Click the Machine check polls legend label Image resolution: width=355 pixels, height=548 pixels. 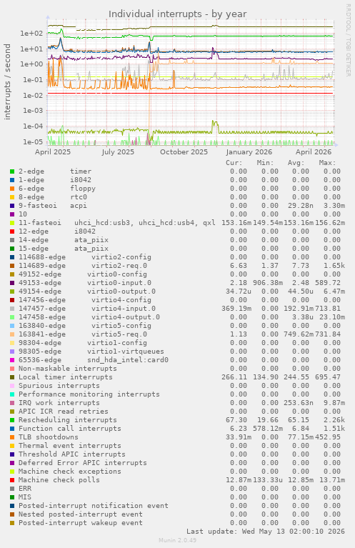tap(59, 480)
